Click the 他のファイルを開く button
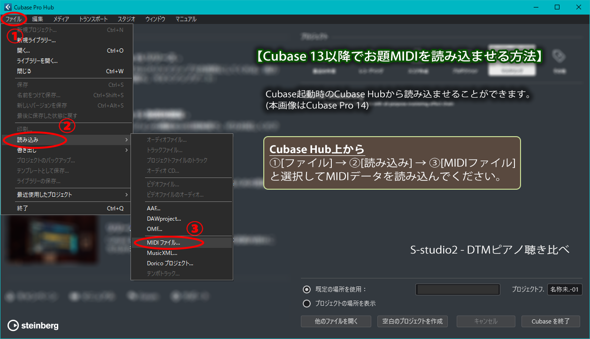The image size is (590, 339). (336, 321)
